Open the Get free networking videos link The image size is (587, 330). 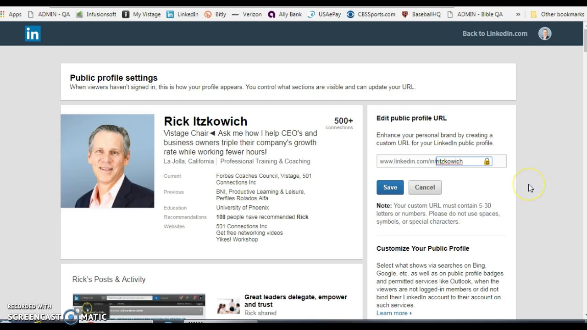[x=249, y=233]
